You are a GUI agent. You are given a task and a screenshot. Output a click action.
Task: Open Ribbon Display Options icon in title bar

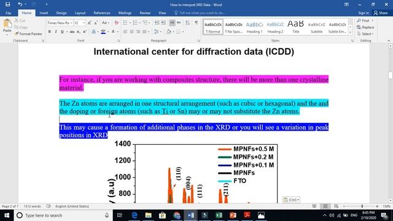346,4
